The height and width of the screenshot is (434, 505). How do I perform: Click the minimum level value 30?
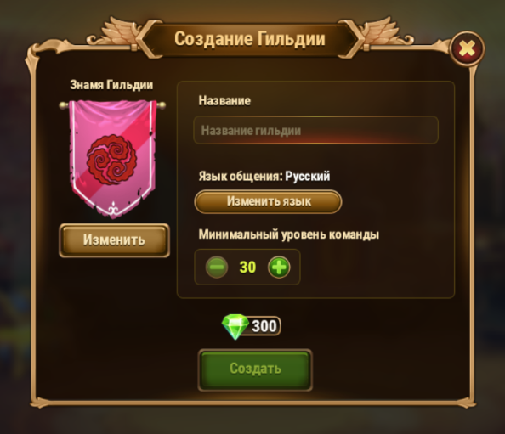247,267
